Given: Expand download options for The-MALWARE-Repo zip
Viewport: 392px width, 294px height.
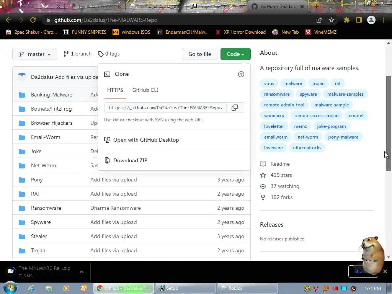Looking at the screenshot, I should [82, 272].
